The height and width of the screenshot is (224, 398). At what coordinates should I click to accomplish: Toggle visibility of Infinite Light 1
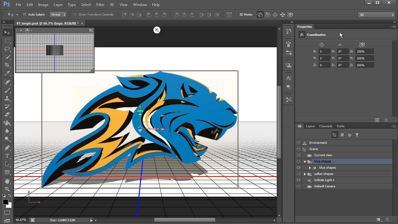click(x=298, y=180)
